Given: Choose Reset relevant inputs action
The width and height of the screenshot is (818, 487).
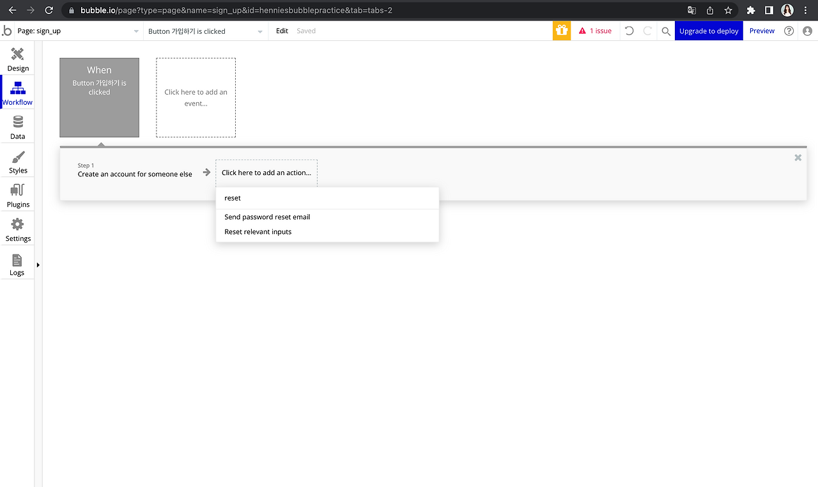Looking at the screenshot, I should (x=258, y=232).
